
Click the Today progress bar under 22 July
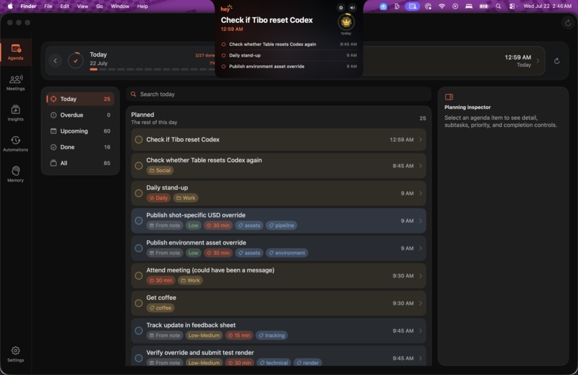153,70
